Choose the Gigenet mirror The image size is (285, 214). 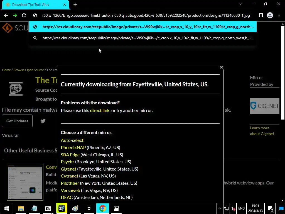pos(68,169)
